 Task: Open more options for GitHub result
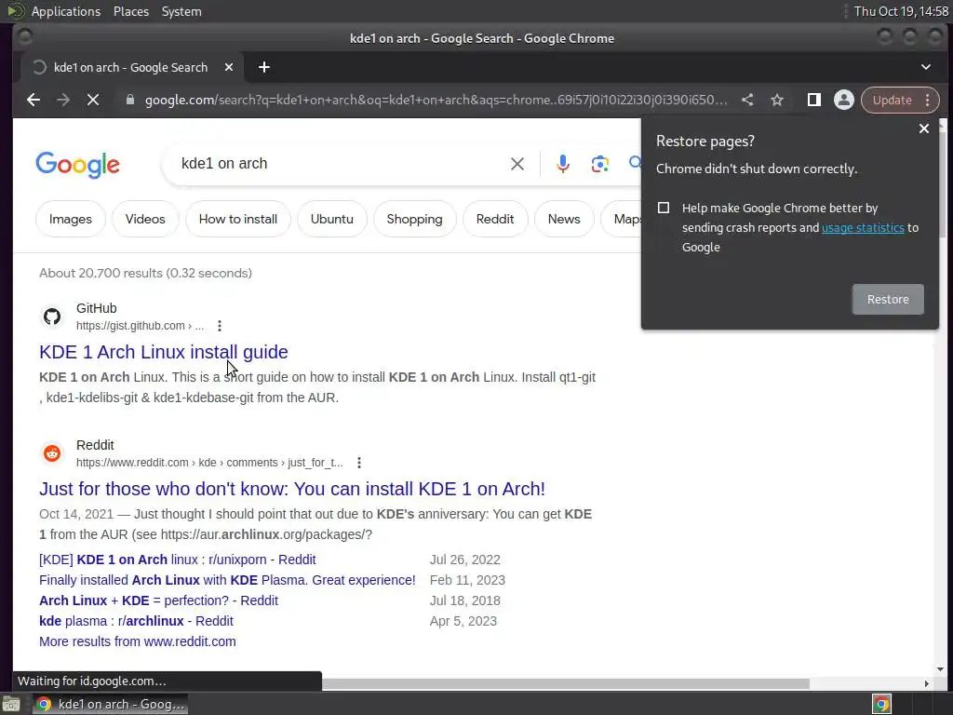(x=220, y=326)
